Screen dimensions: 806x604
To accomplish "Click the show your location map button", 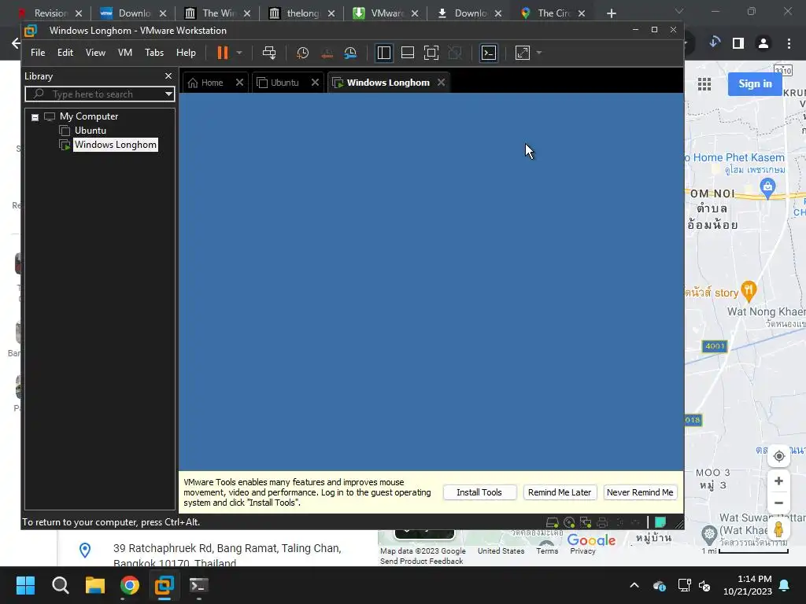I will pyautogui.click(x=778, y=456).
